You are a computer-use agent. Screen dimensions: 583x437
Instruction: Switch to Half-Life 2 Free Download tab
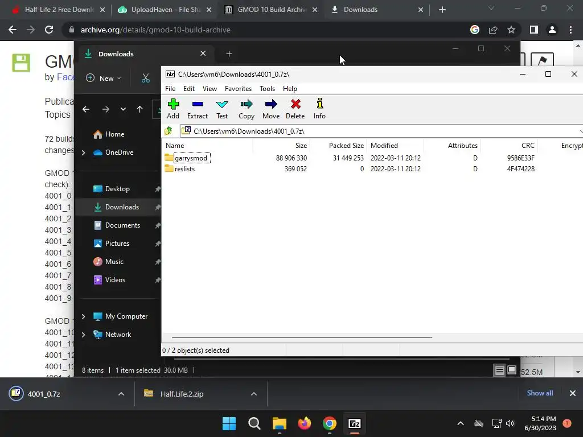(x=59, y=10)
